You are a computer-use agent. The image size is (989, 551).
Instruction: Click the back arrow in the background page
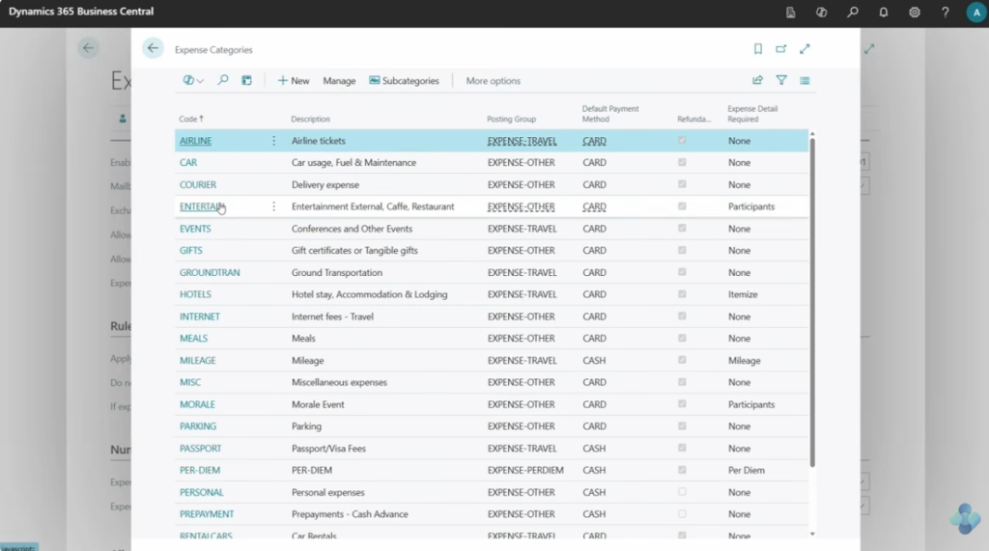click(88, 48)
